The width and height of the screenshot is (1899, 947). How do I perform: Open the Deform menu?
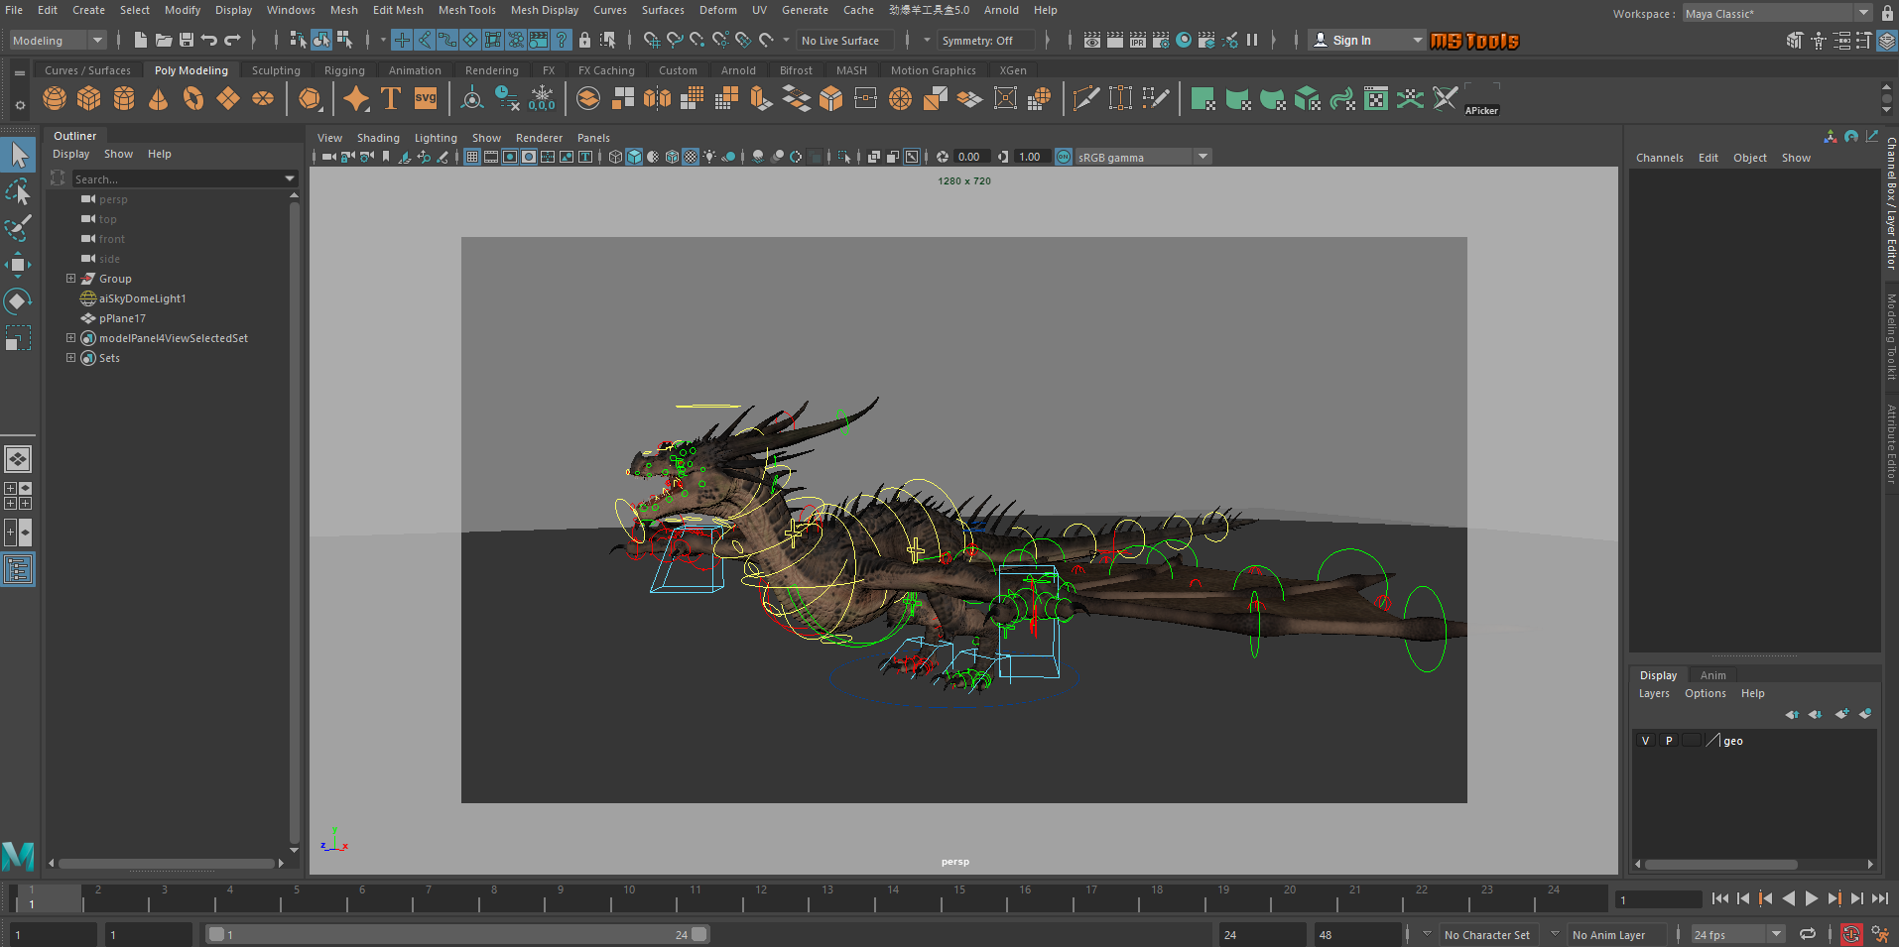click(x=717, y=10)
